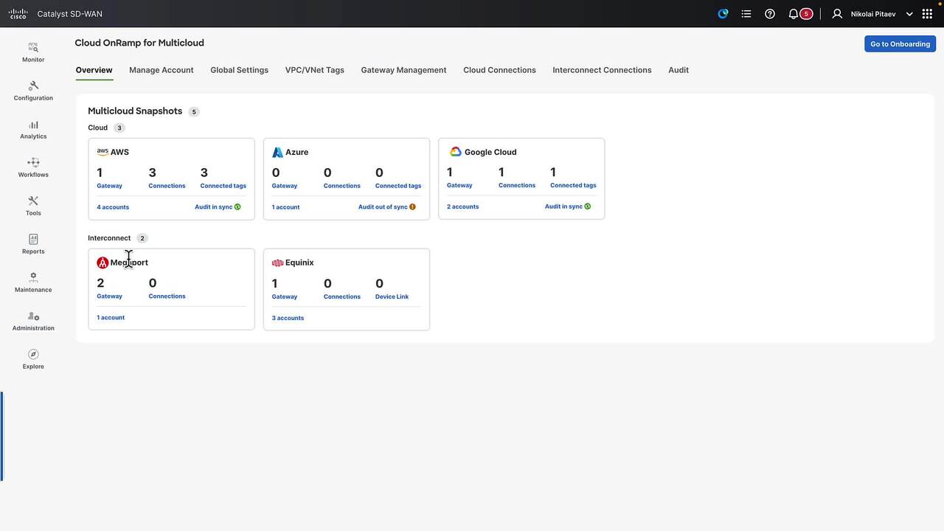944x531 pixels.
Task: Open the Monitor sidebar icon
Action: [x=33, y=47]
